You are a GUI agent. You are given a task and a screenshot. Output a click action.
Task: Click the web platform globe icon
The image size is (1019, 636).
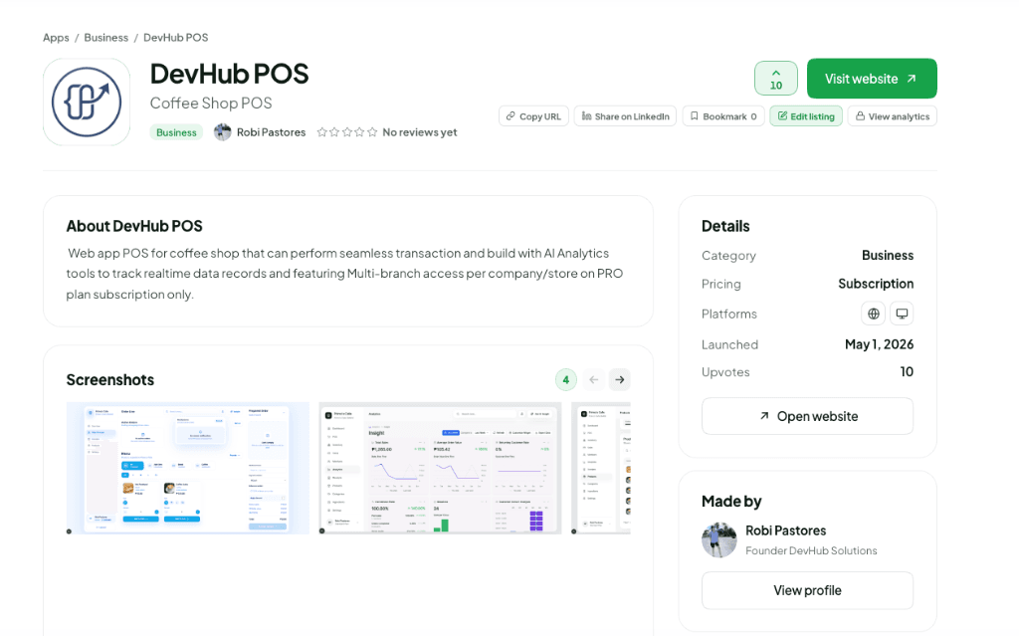click(x=874, y=314)
